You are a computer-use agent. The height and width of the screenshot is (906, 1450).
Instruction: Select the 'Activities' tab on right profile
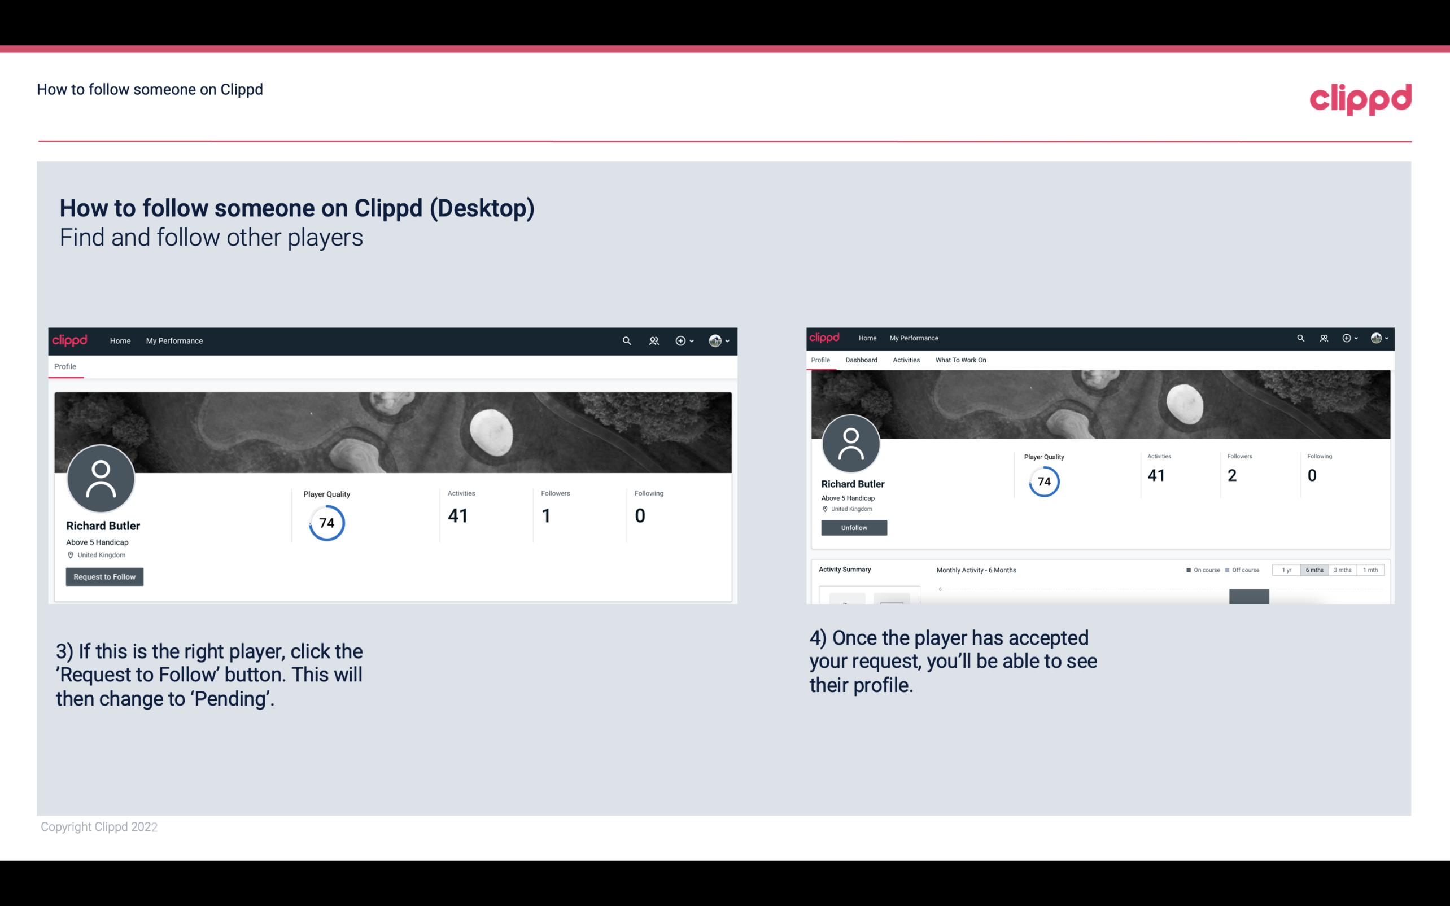tap(904, 360)
